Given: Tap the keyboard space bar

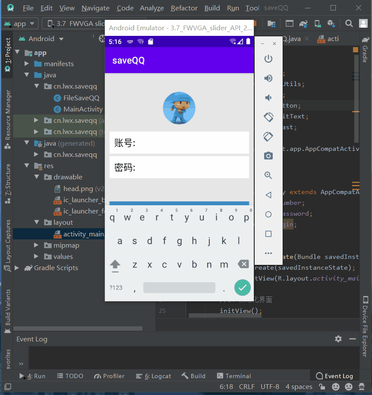Looking at the screenshot, I should coord(179,287).
